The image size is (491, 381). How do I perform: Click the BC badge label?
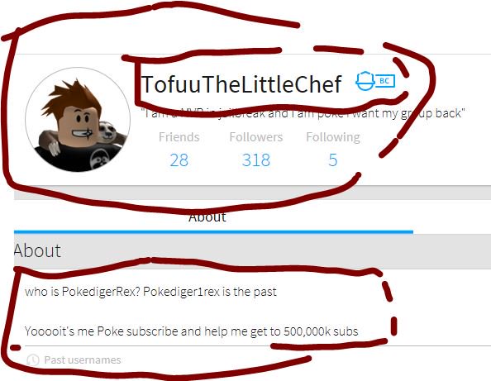click(385, 81)
